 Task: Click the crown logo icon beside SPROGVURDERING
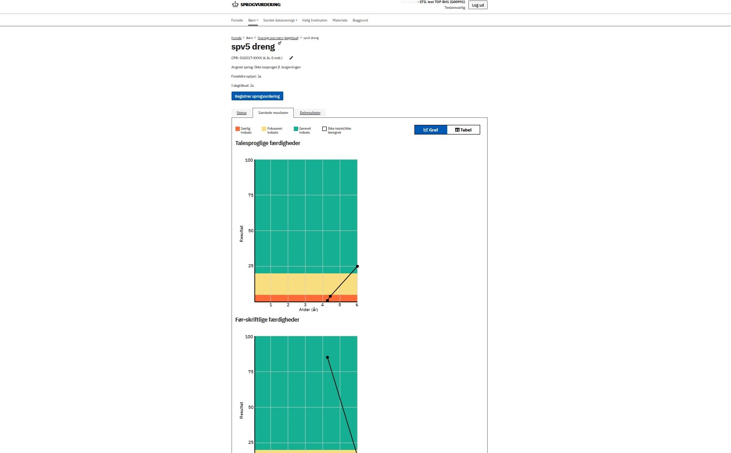click(x=235, y=4)
